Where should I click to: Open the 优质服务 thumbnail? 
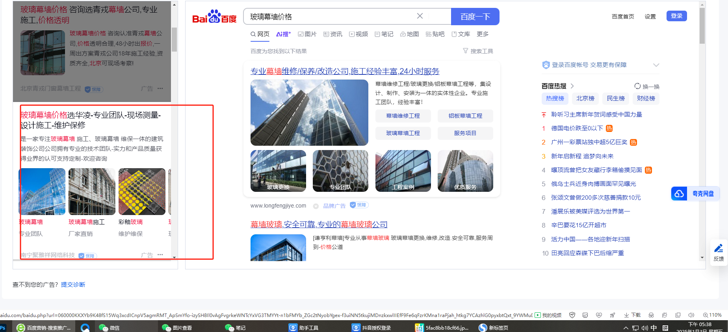pos(465,171)
